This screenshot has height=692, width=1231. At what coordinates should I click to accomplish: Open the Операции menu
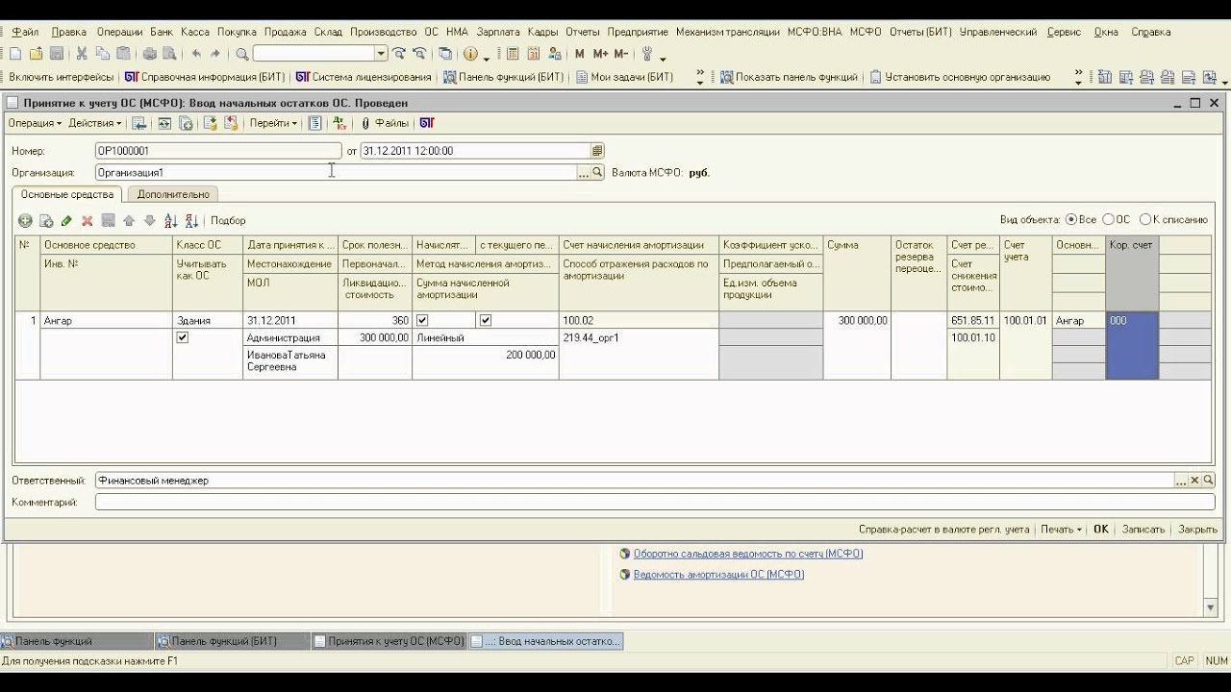pos(119,32)
